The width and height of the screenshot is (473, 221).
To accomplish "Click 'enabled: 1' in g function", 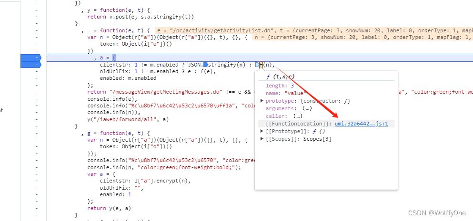I will (115, 194).
